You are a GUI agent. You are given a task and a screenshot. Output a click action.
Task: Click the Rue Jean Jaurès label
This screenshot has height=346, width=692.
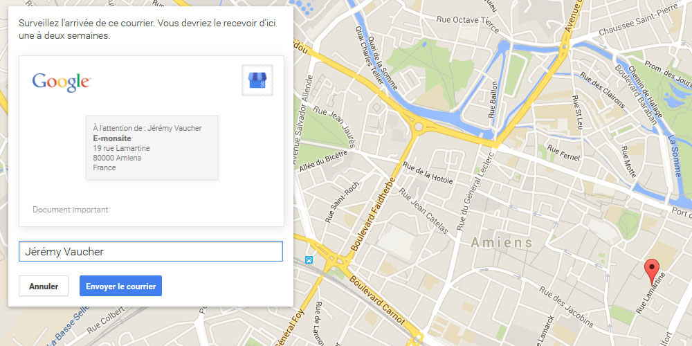[334, 127]
